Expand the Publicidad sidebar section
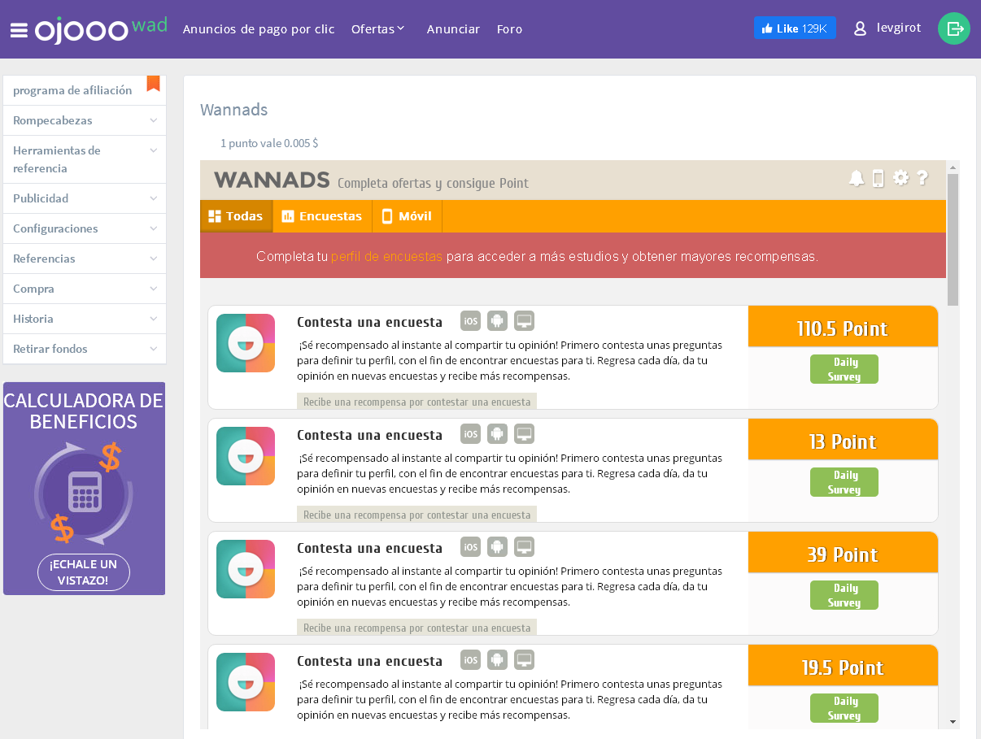Viewport: 981px width, 739px height. pyautogui.click(x=85, y=198)
